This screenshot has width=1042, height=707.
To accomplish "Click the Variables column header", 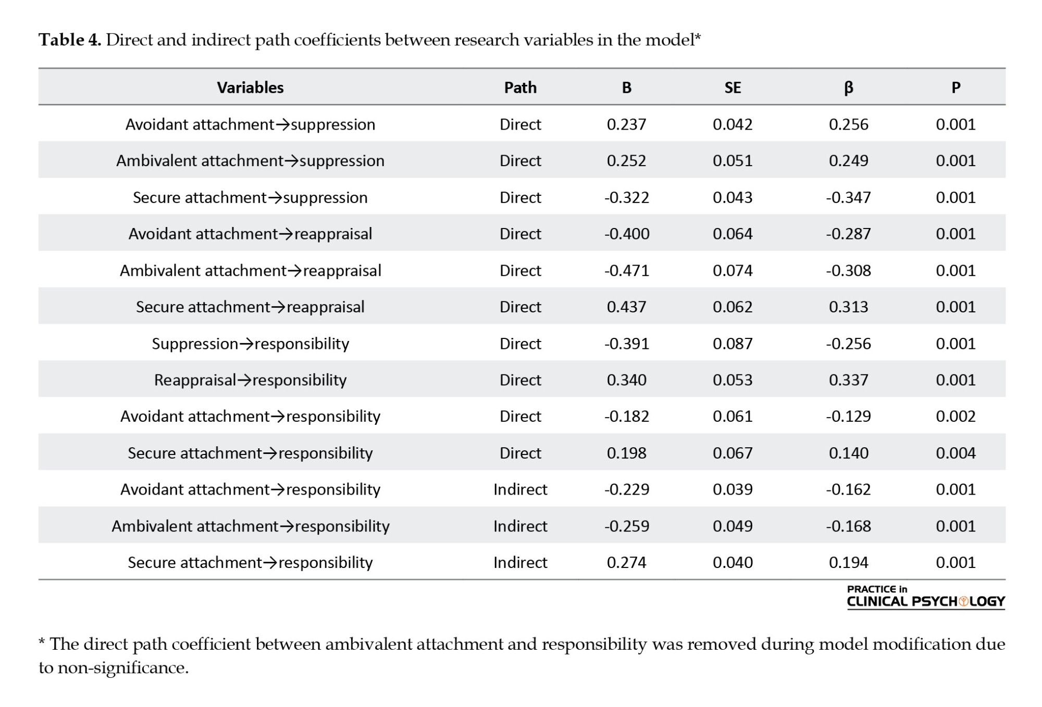I will click(250, 87).
